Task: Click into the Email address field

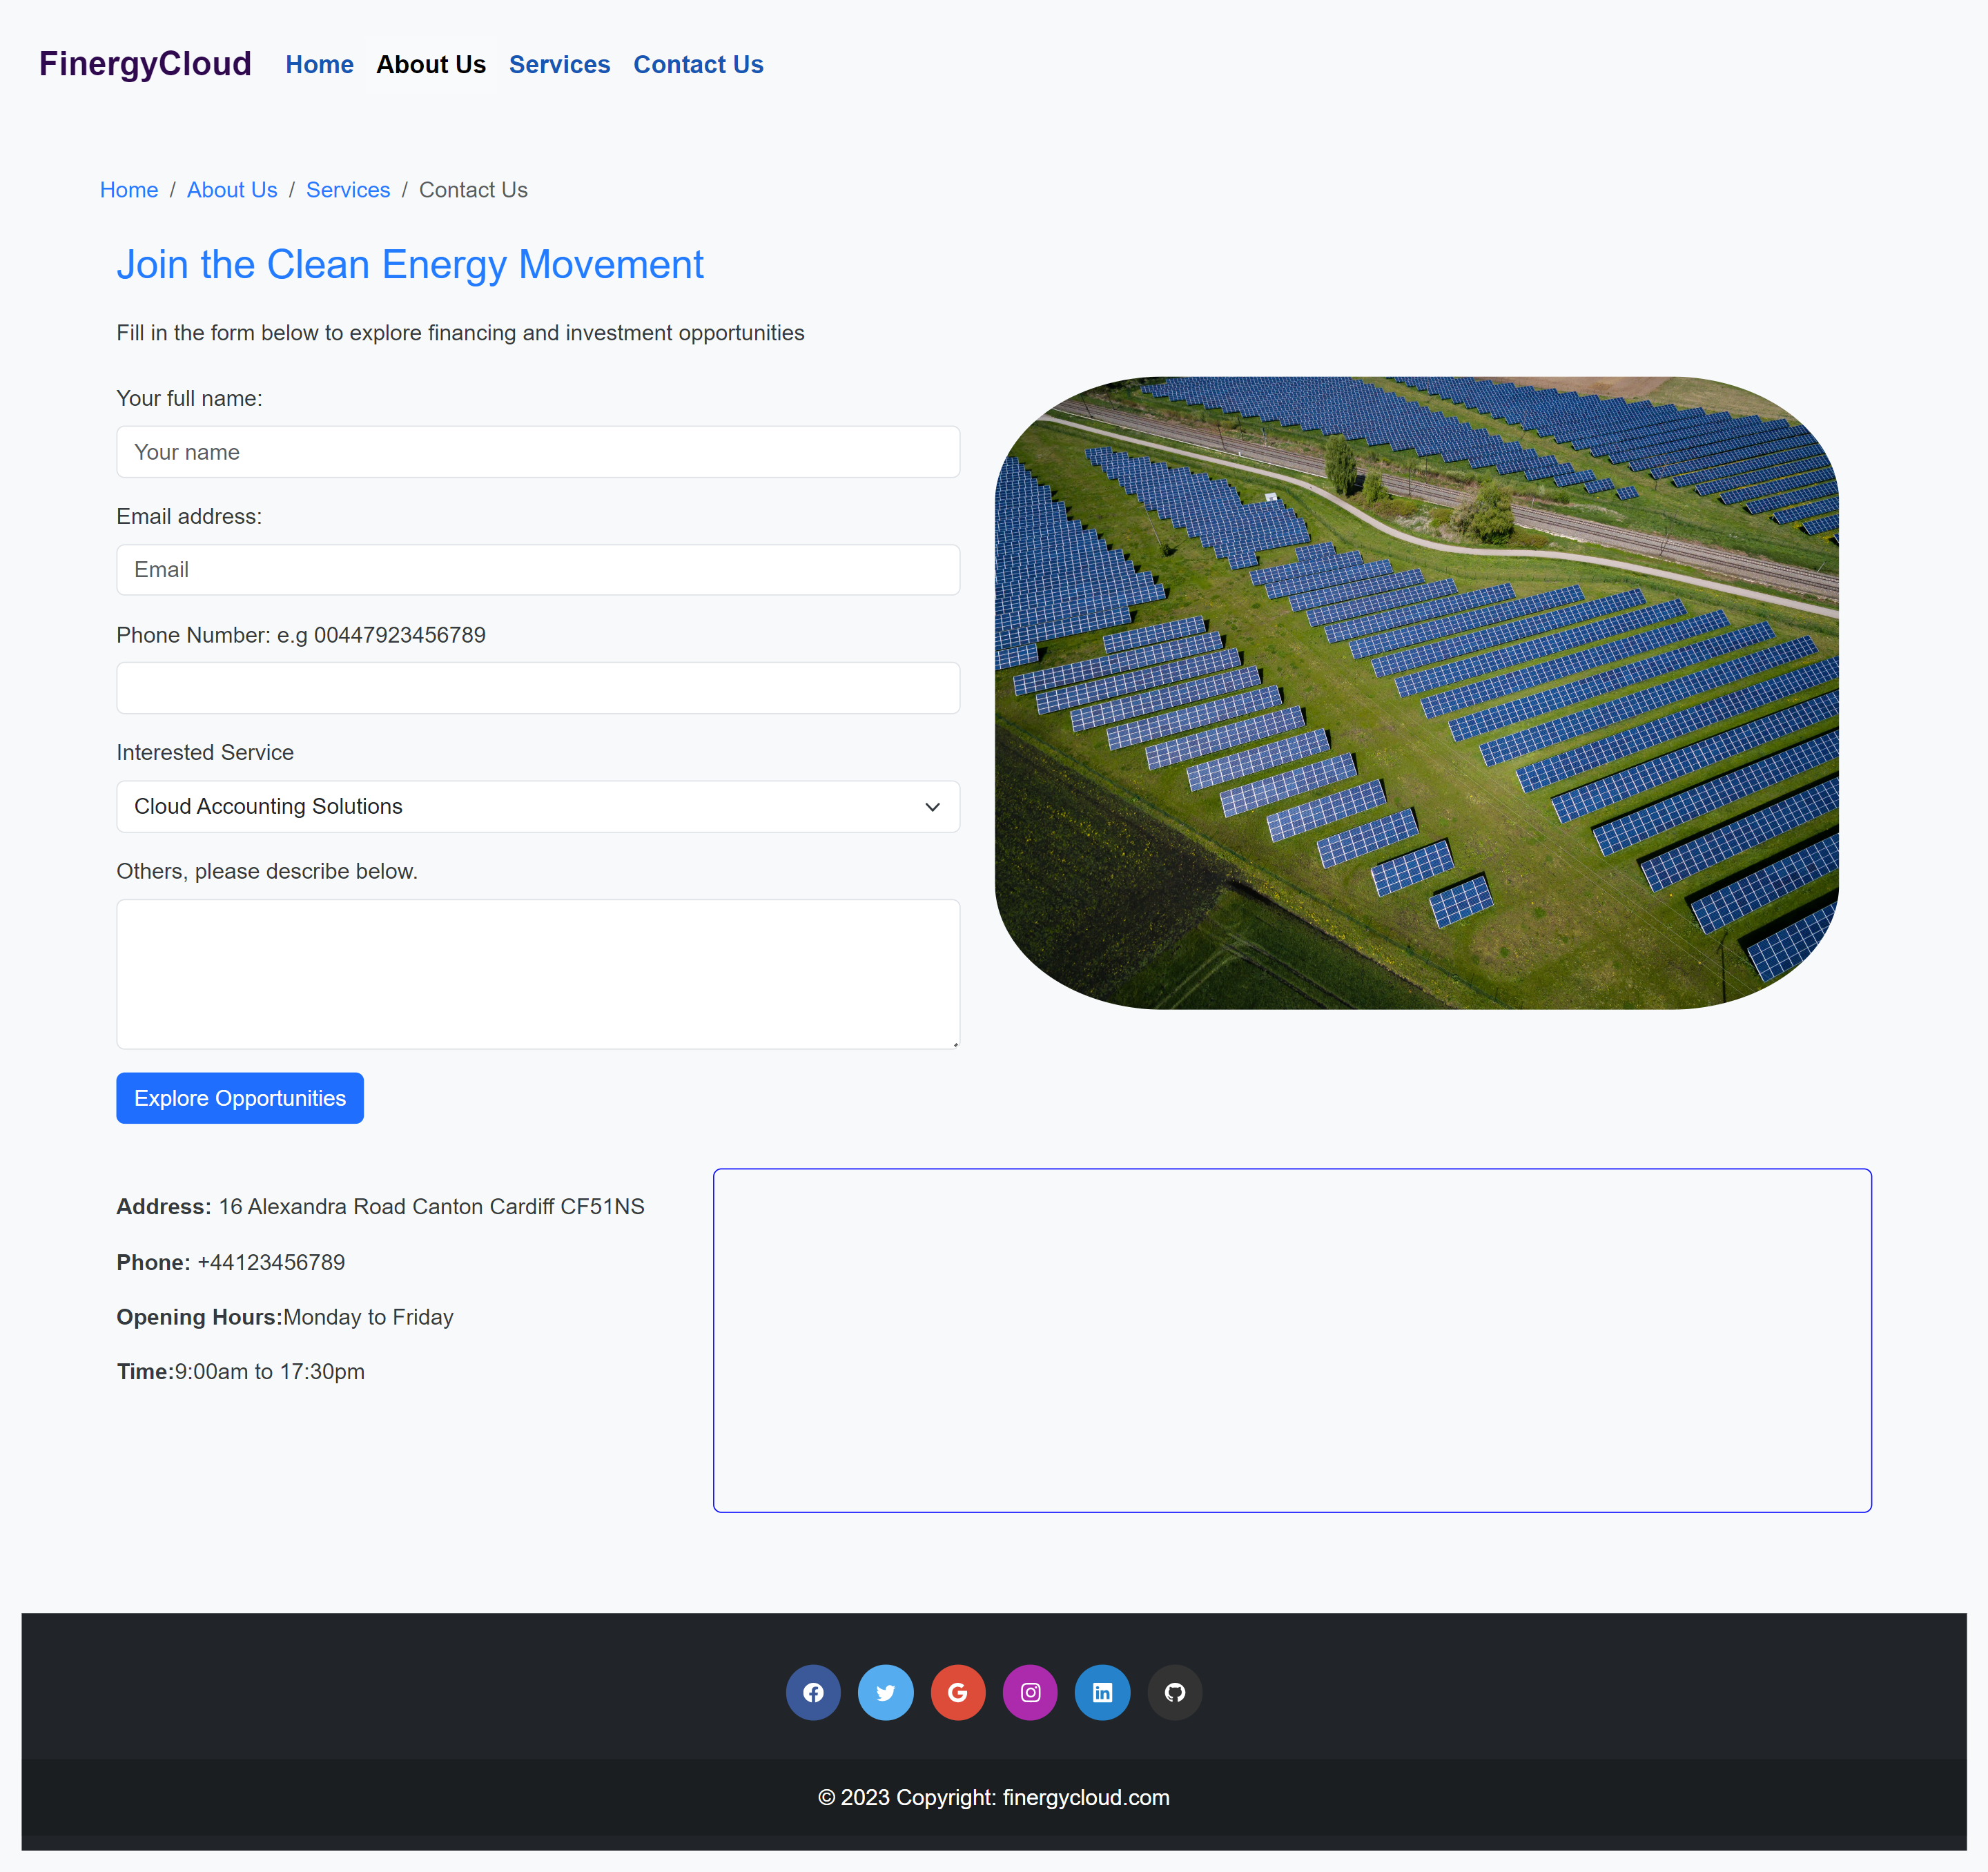Action: 538,570
